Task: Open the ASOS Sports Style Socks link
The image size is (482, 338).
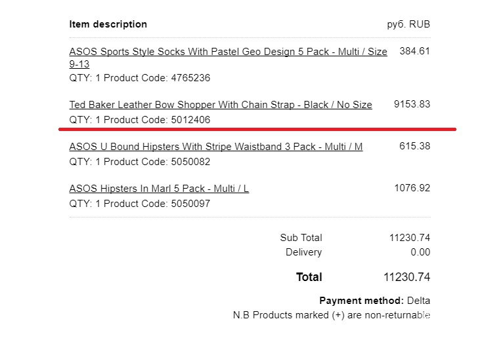Action: [228, 58]
